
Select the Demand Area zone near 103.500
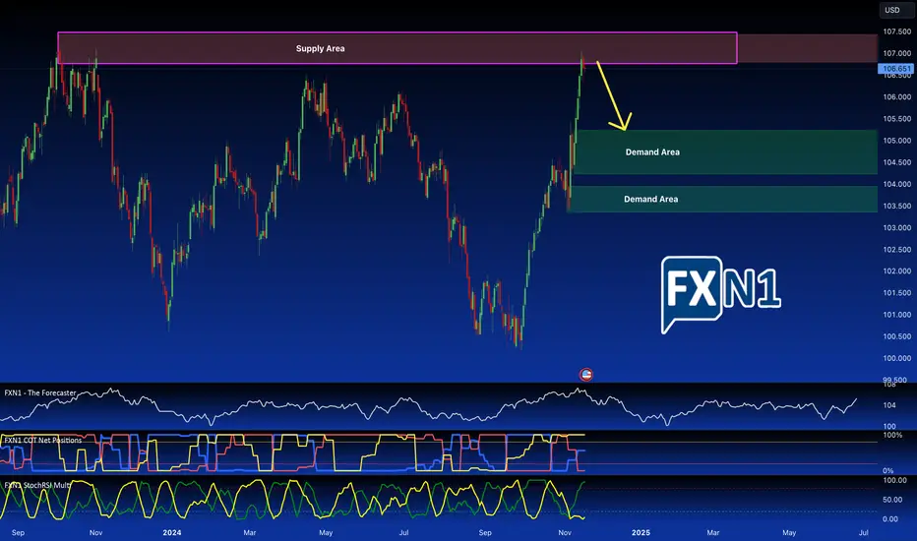[x=723, y=199]
